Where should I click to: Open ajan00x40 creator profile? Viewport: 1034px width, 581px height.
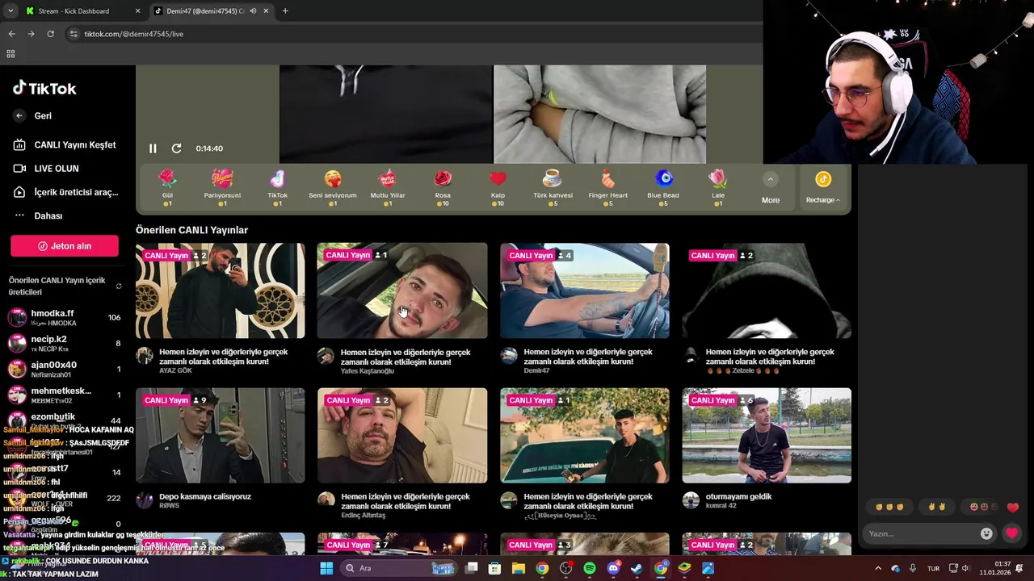[65, 369]
